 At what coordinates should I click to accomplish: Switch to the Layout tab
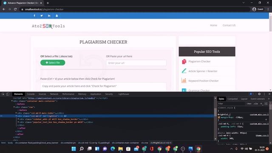coord(244,99)
